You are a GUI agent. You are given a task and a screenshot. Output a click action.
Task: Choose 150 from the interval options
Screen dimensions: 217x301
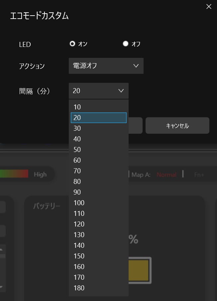tap(98, 256)
